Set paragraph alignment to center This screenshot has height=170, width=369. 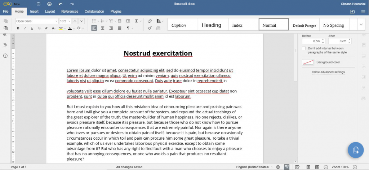[102, 28]
